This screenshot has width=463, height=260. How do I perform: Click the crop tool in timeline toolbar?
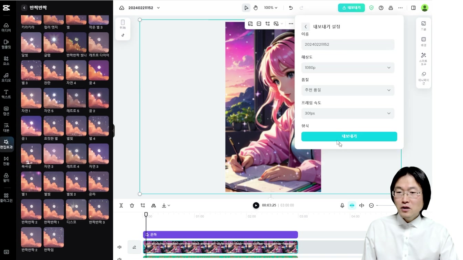pos(143,205)
